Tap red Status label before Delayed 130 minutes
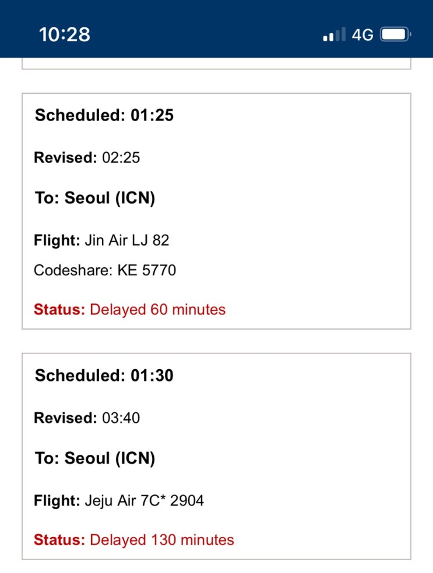433x573 pixels. pyautogui.click(x=59, y=540)
